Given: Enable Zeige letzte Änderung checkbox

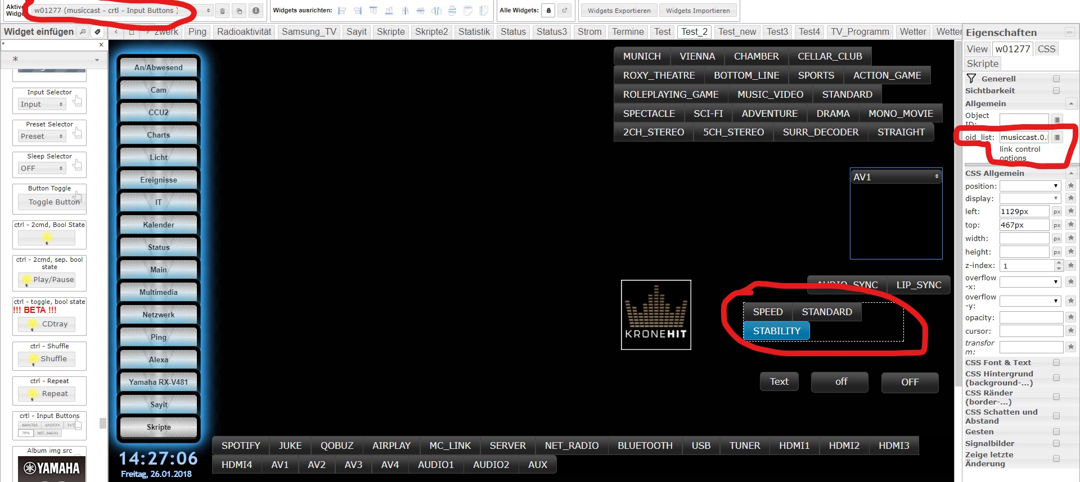Looking at the screenshot, I should click(1056, 459).
